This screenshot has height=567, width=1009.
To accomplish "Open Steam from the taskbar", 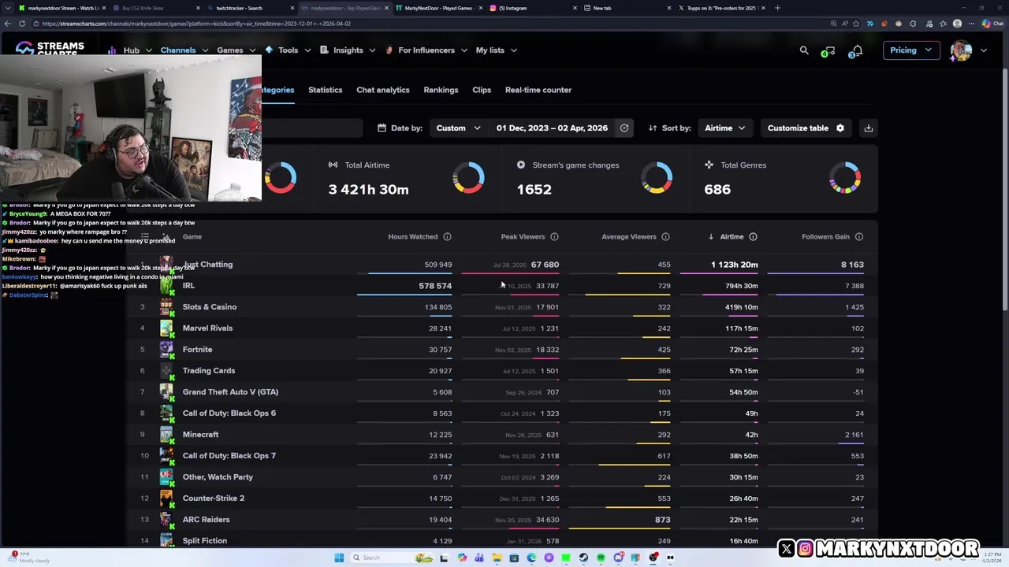I will (x=583, y=558).
